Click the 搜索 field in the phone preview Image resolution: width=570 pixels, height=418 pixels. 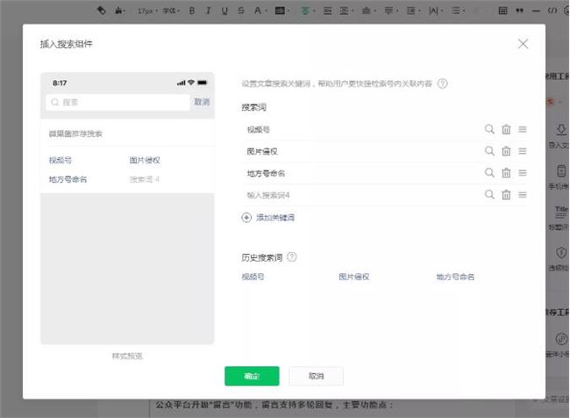click(x=118, y=103)
